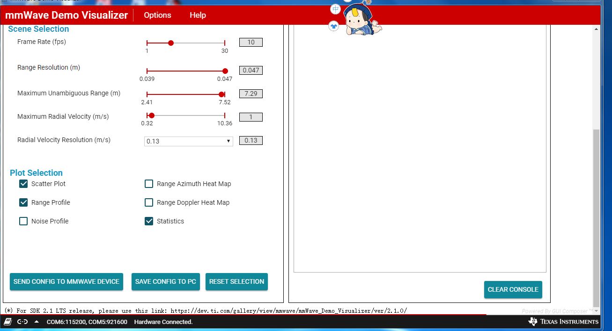Click the Maximum Unambiguous Range field 7.29
The width and height of the screenshot is (612, 331).
251,94
